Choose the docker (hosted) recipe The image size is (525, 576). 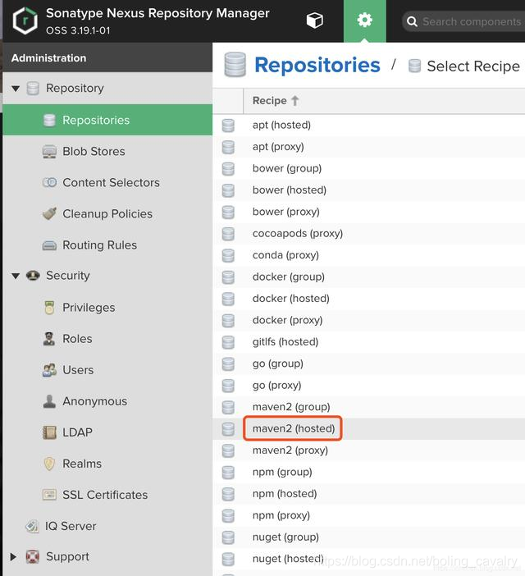pos(368,299)
